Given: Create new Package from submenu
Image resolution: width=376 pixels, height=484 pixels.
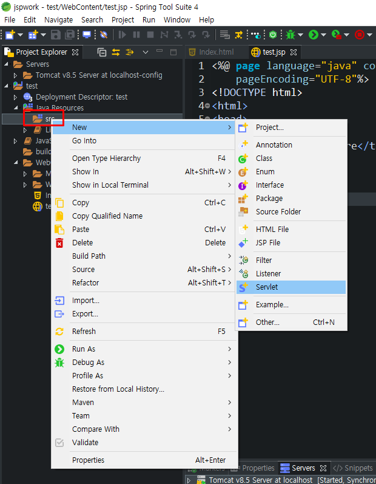Looking at the screenshot, I should point(291,198).
